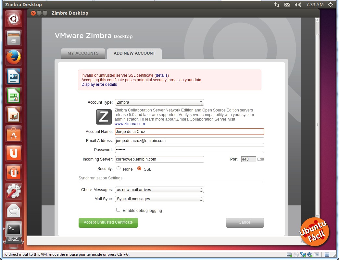Open www.zimbra.com link
Screen dimensions: 339x260
click(130, 124)
